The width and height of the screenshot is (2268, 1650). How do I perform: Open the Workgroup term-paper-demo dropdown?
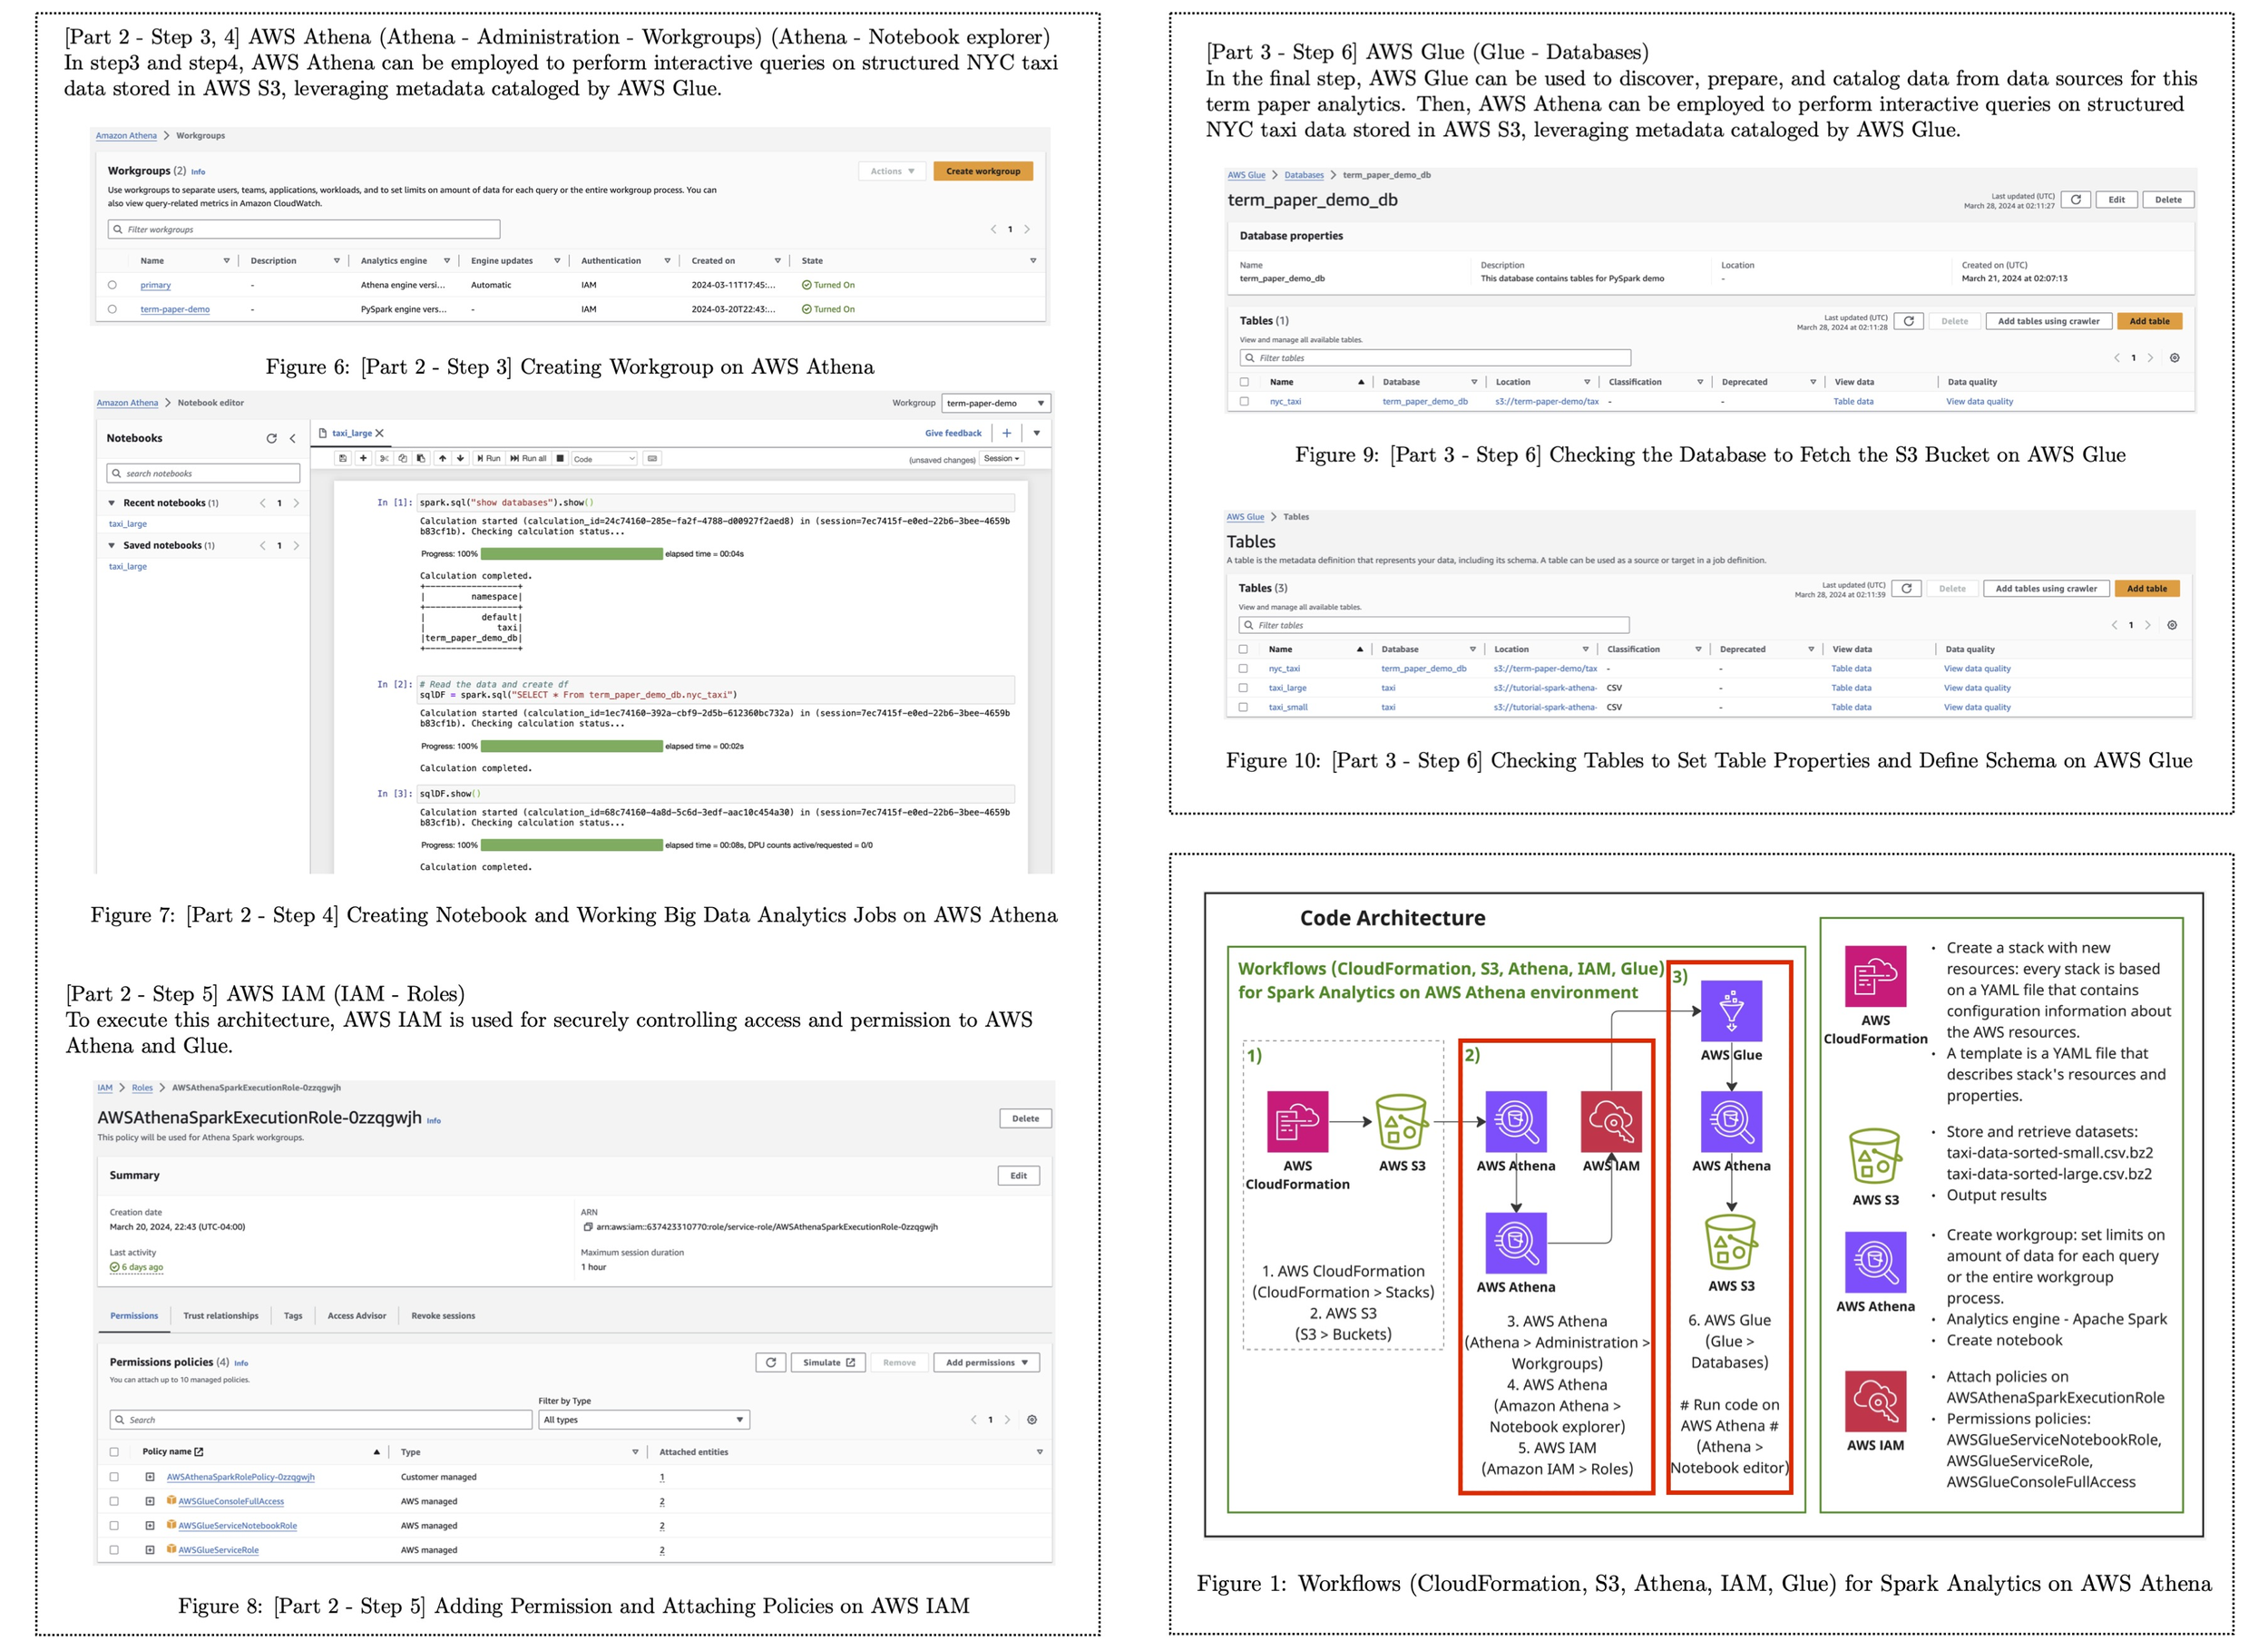click(996, 403)
